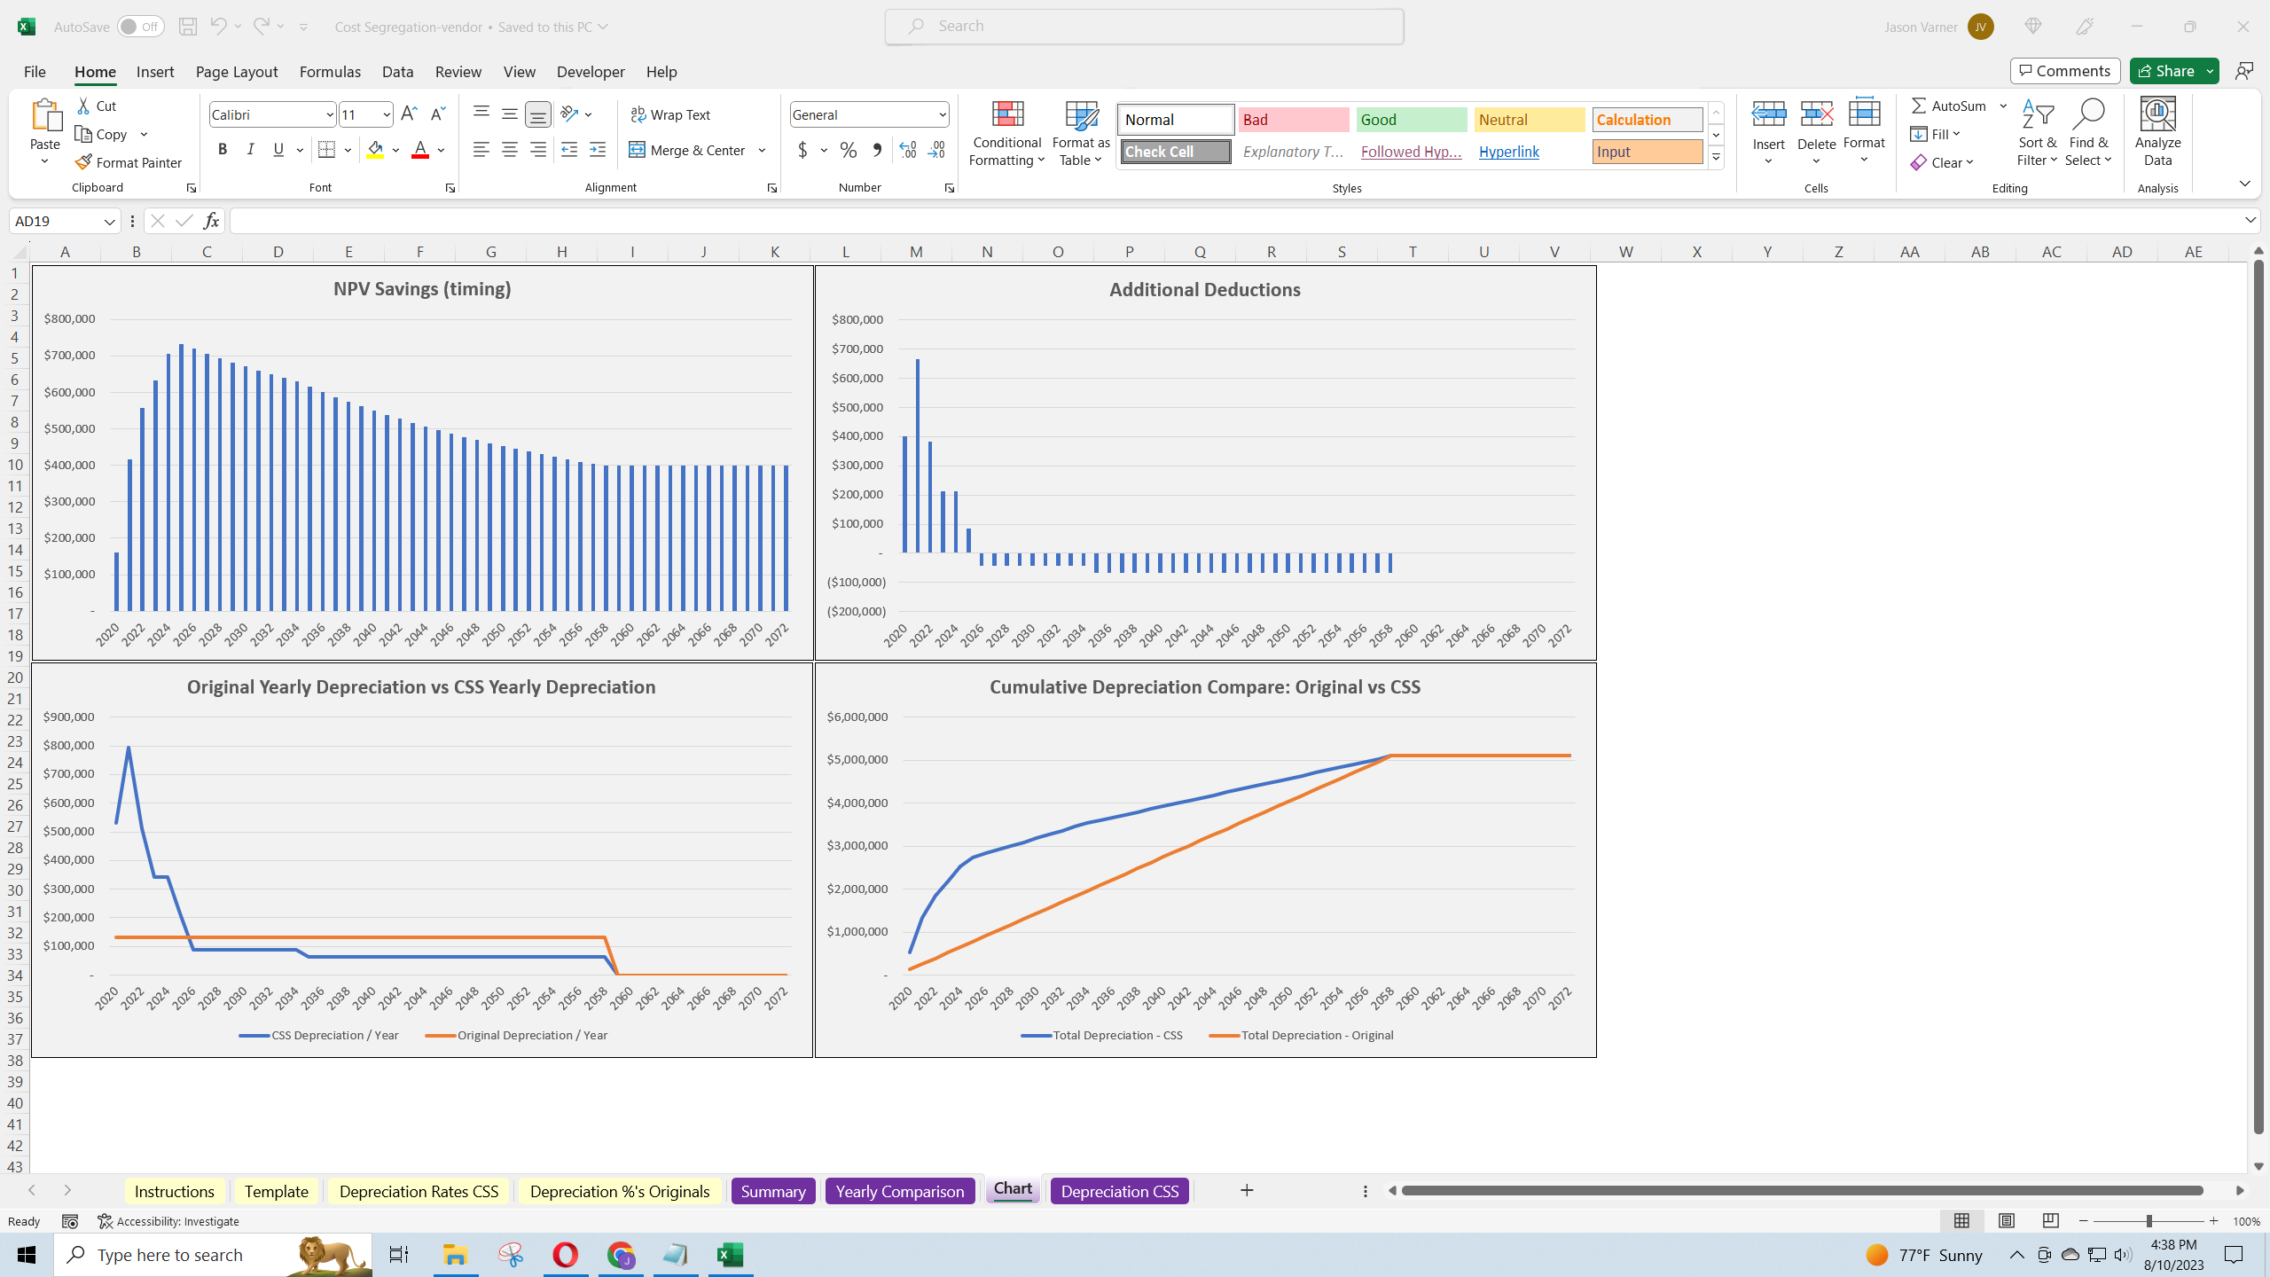
Task: Click the Align Left icon
Action: click(481, 150)
